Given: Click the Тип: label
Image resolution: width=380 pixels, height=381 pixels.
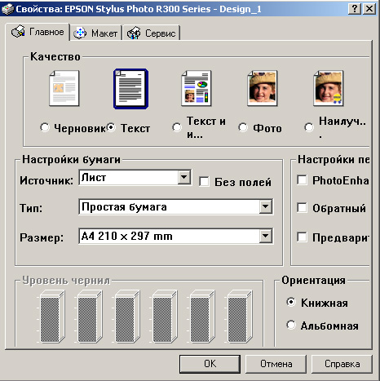Looking at the screenshot, I should [31, 208].
